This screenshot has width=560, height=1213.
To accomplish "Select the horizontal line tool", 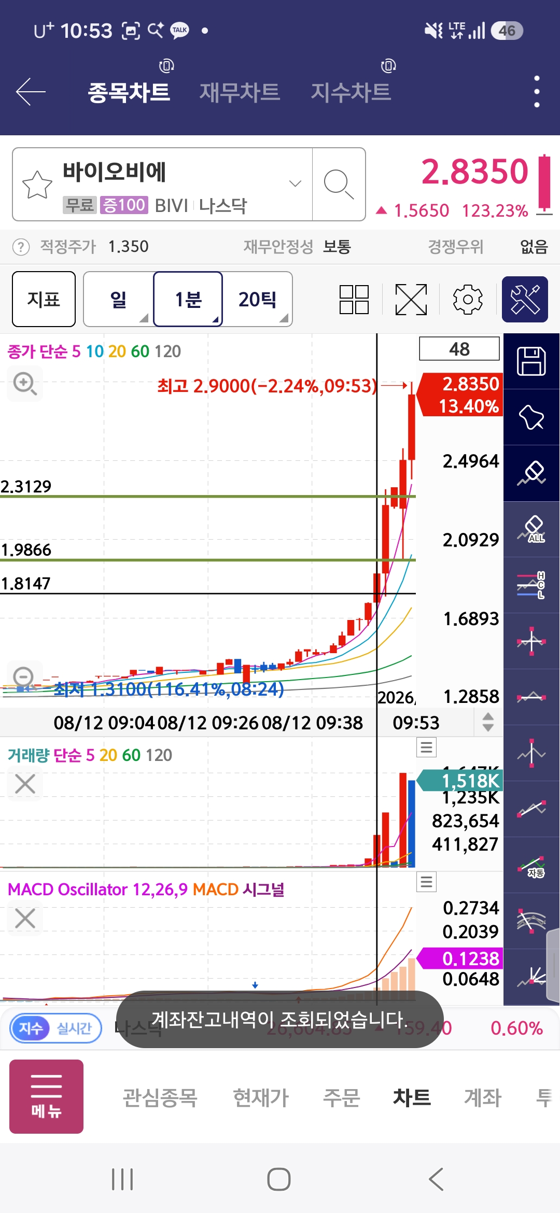I will (531, 697).
